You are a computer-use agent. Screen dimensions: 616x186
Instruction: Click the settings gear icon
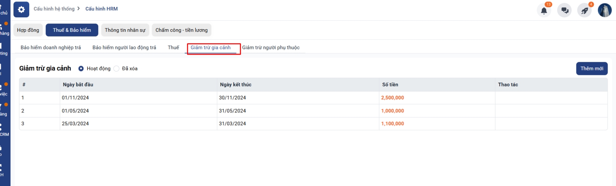pos(21,10)
